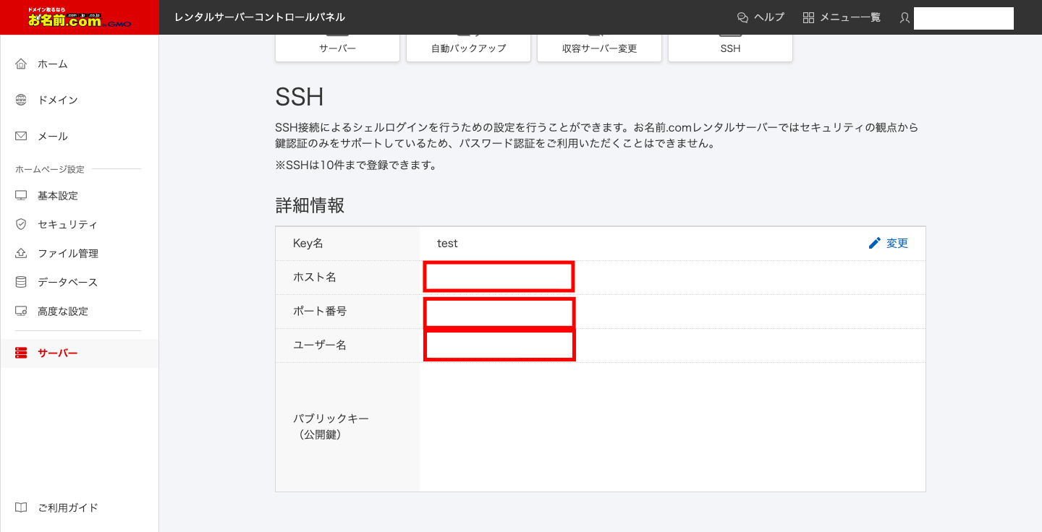Switch to the 自動バックアップ tab

point(468,48)
